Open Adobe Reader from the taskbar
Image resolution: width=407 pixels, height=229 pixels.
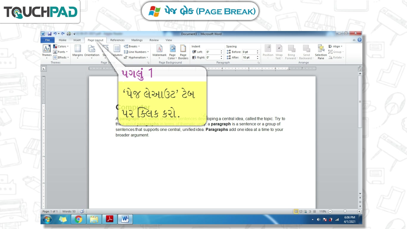pyautogui.click(x=110, y=219)
